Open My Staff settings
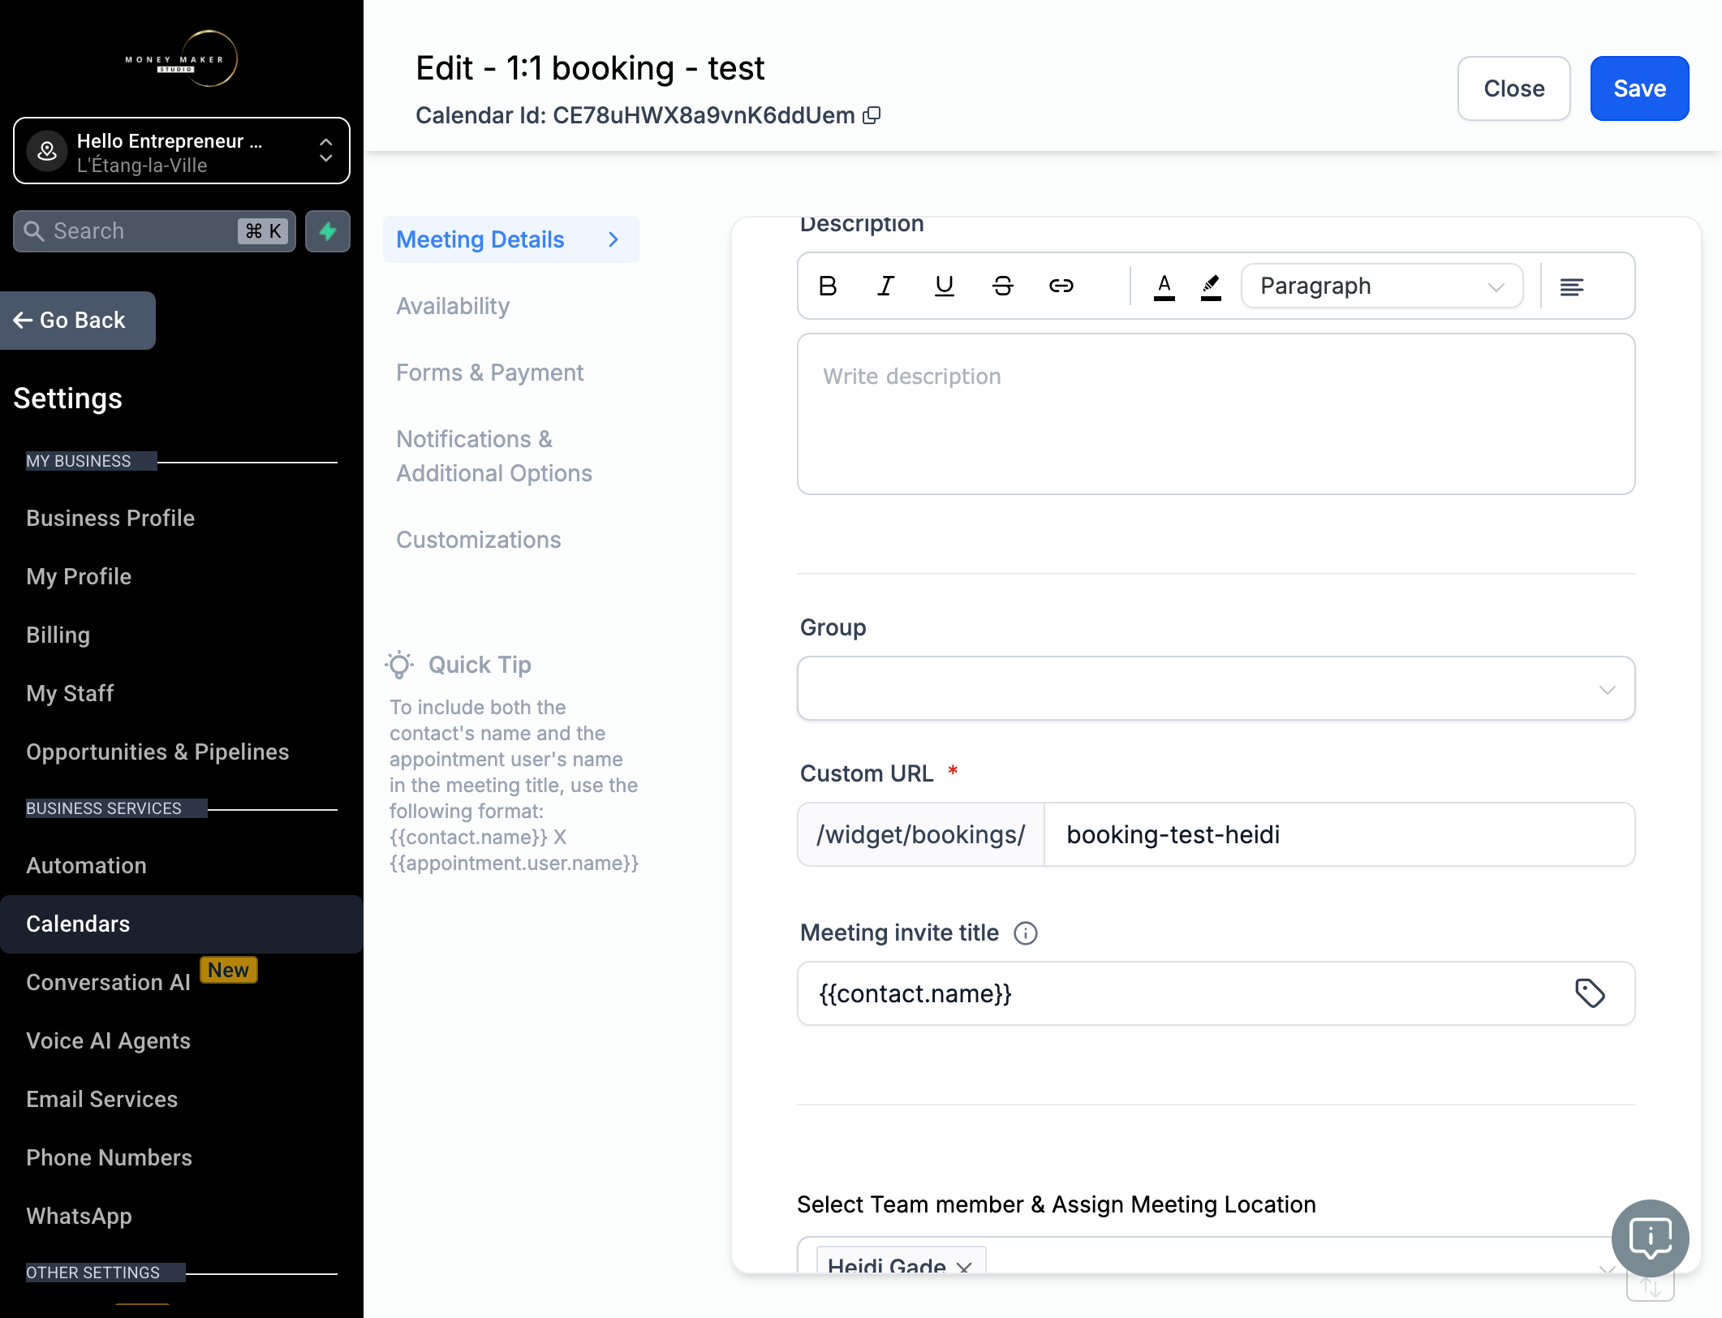1722x1318 pixels. tap(70, 693)
